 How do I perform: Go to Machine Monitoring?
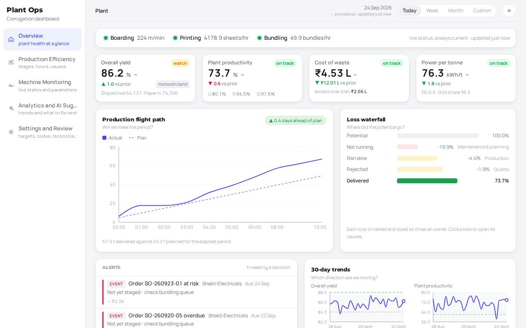42,86
